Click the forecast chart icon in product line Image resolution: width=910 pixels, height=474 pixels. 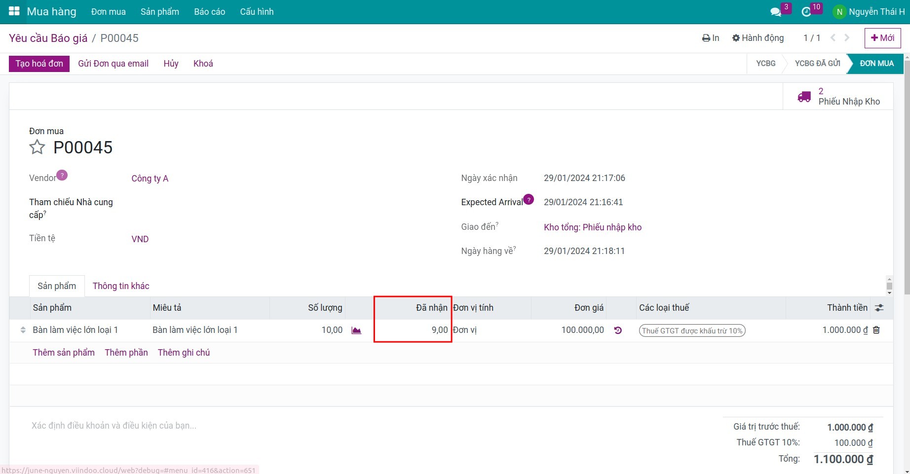[356, 330]
